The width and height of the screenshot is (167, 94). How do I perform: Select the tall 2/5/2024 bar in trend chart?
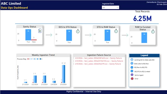(63, 74)
